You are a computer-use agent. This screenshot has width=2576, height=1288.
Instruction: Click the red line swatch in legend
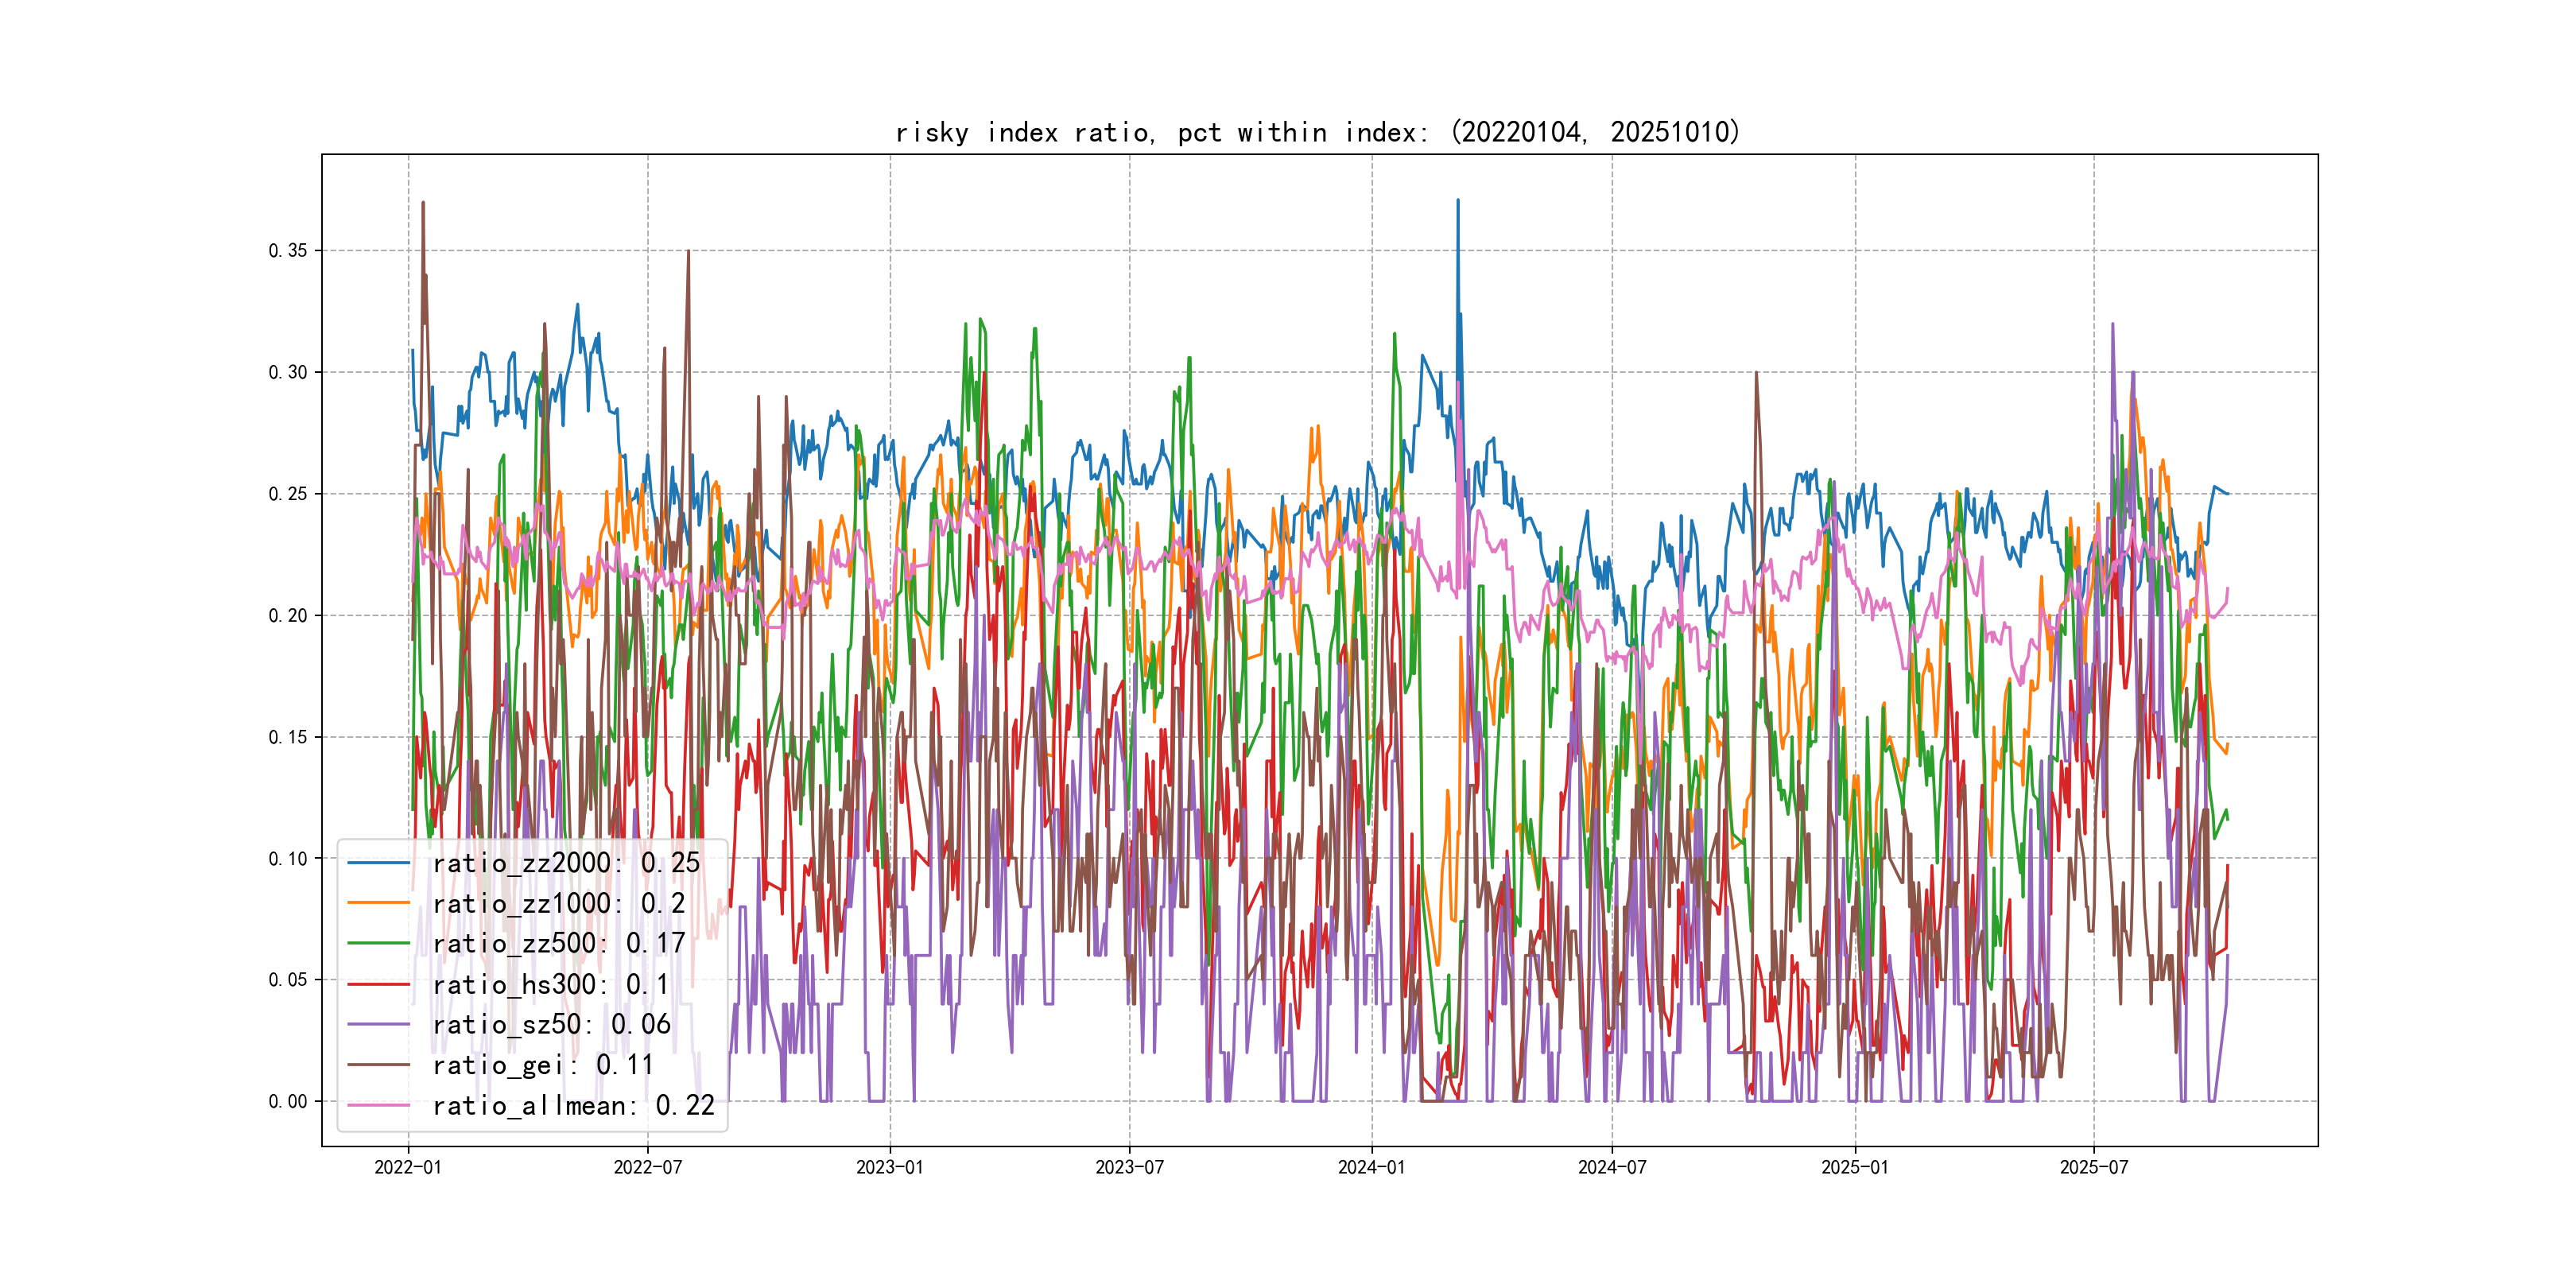pos(379,985)
